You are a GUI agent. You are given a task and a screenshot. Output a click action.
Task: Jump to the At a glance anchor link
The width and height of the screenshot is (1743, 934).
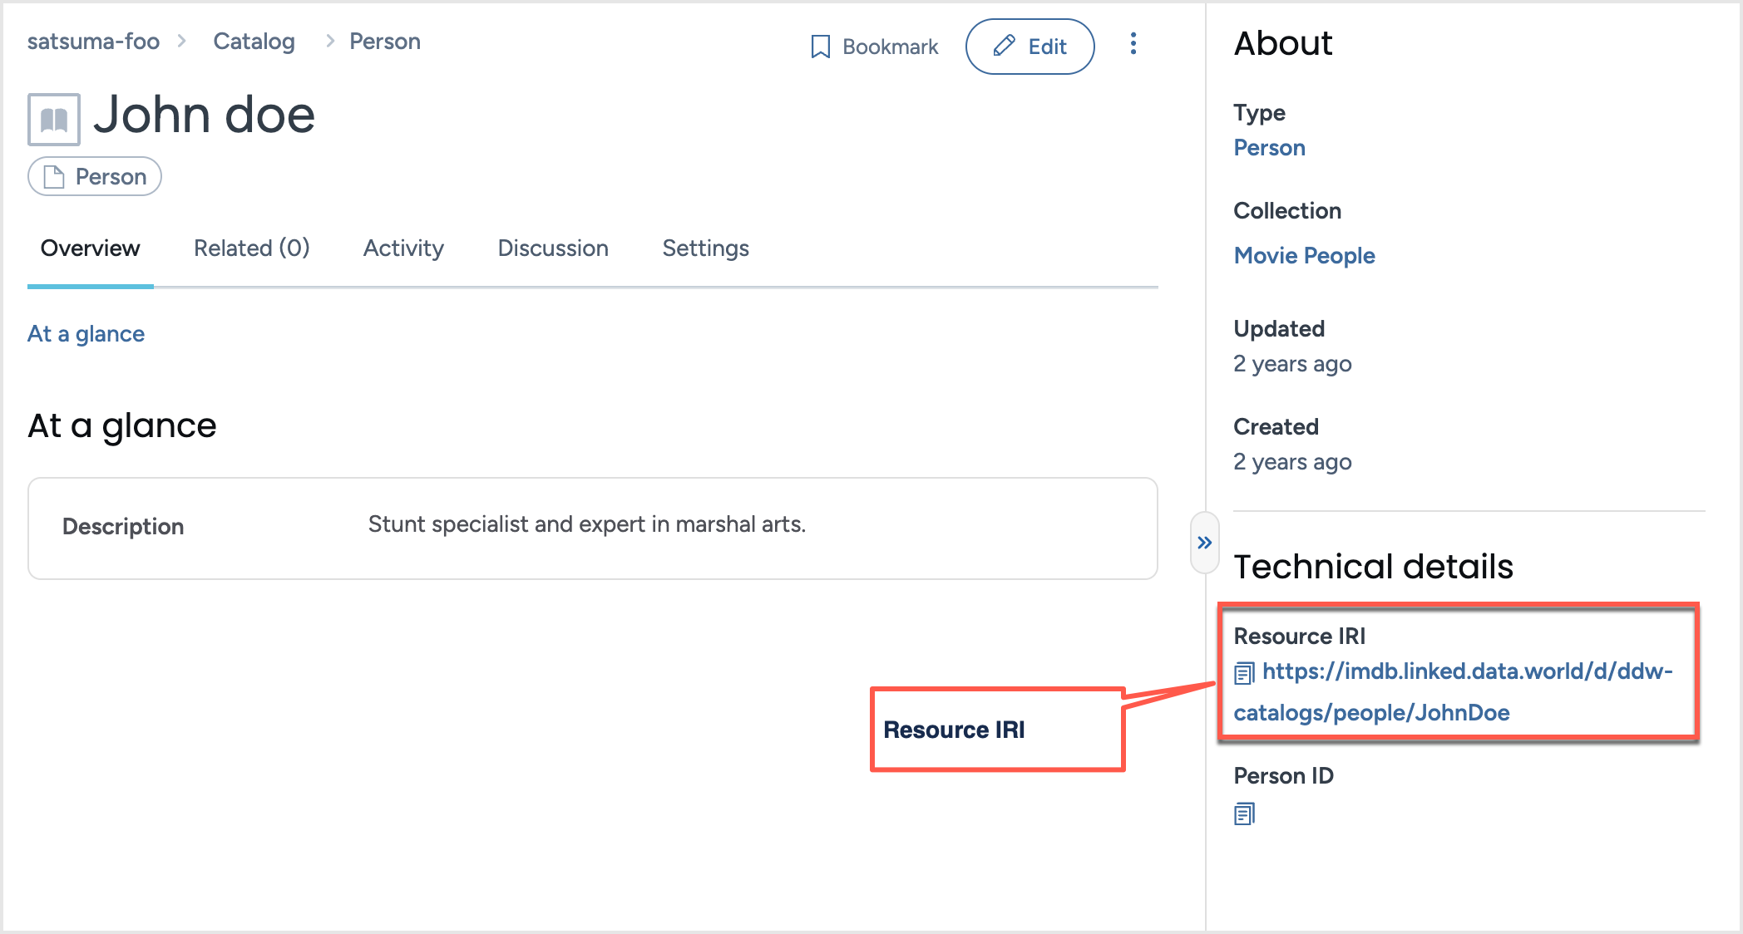(86, 333)
